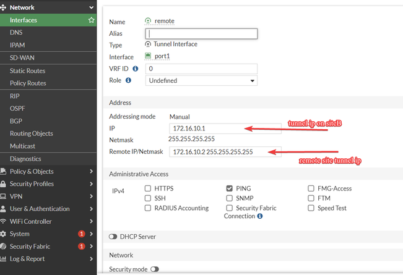This screenshot has width=403, height=275.
Task: Click the Remote IP/Netmask field
Action: click(225, 152)
